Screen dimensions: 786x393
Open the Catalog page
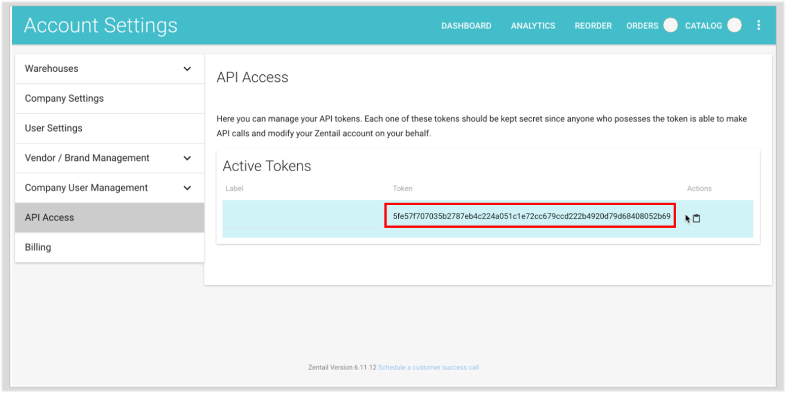tap(703, 26)
